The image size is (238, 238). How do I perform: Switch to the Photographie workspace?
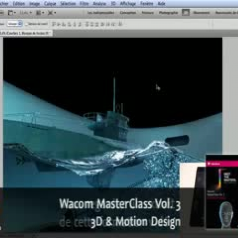[169, 12]
